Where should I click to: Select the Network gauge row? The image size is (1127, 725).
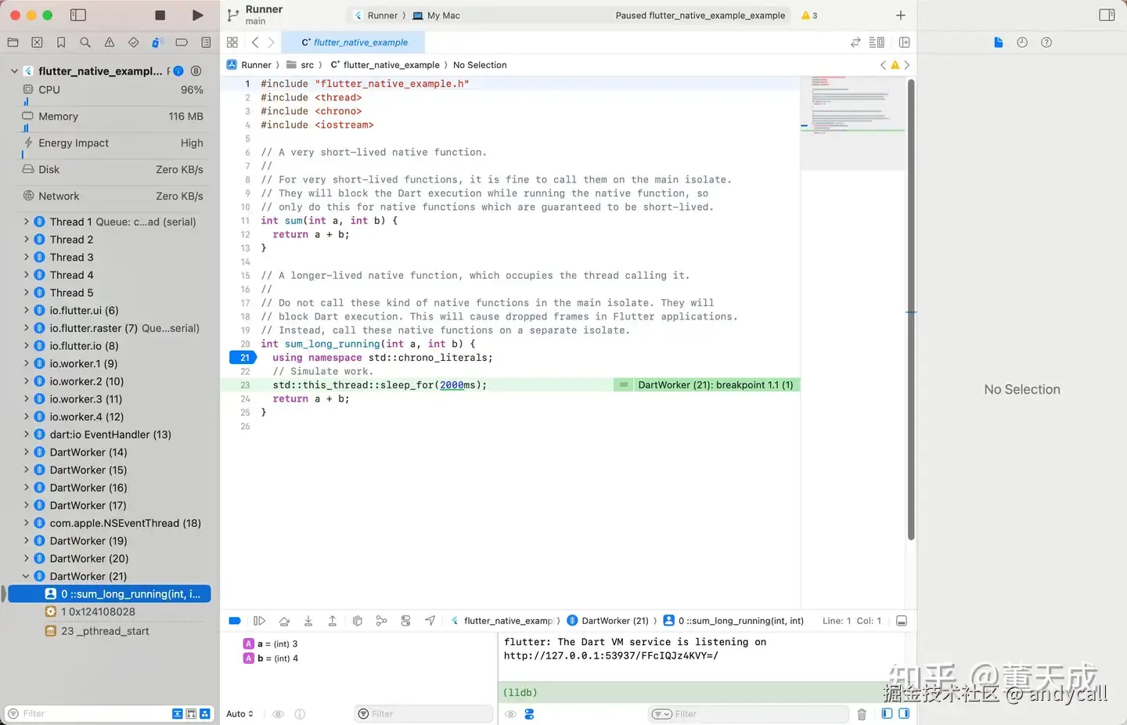(113, 197)
